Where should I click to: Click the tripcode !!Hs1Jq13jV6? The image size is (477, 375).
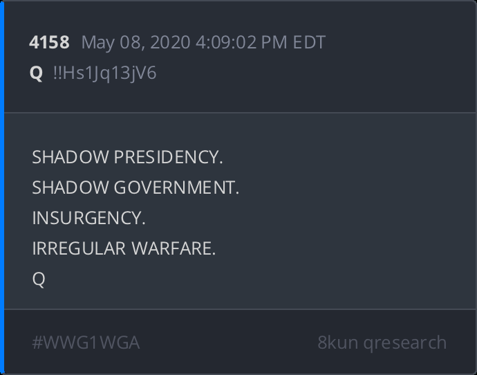pyautogui.click(x=104, y=73)
